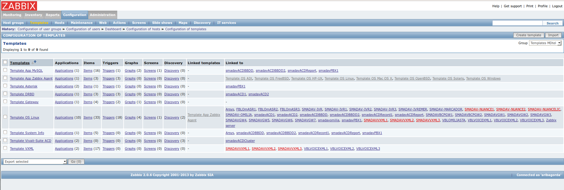The width and height of the screenshot is (564, 190).
Task: Go to the Administration tab
Action: [103, 15]
